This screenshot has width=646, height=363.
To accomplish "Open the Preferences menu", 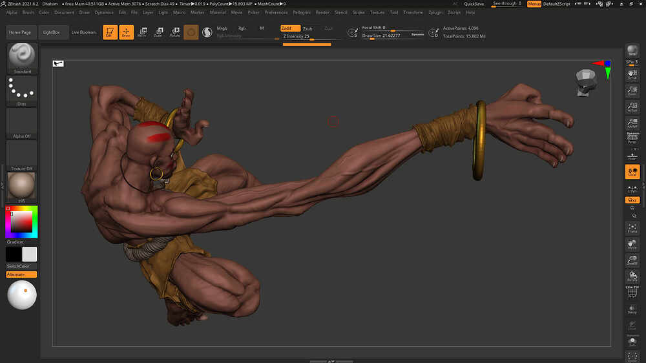I will click(276, 12).
